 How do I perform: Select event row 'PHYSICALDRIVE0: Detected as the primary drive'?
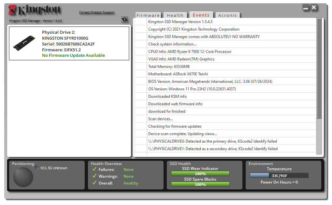pos(225,141)
